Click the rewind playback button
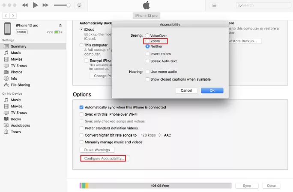The width and height of the screenshot is (293, 192). coord(25,5)
